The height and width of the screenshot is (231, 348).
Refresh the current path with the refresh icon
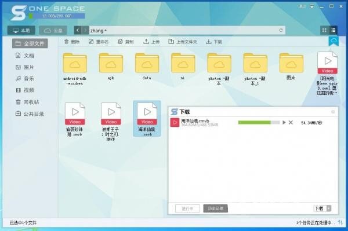281,30
